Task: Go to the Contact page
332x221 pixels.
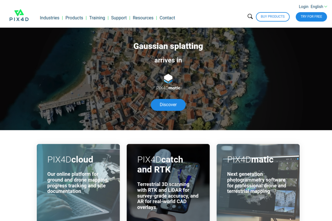Action: 167,18
